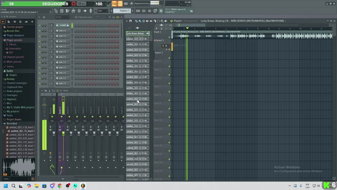This screenshot has height=190, width=337.
Task: Open the Line snap dropdown
Action: point(103,11)
